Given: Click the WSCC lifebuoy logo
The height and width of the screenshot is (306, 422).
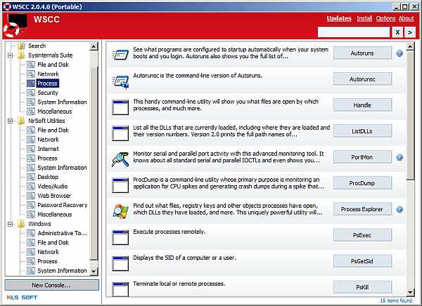Looking at the screenshot, I should [x=15, y=26].
